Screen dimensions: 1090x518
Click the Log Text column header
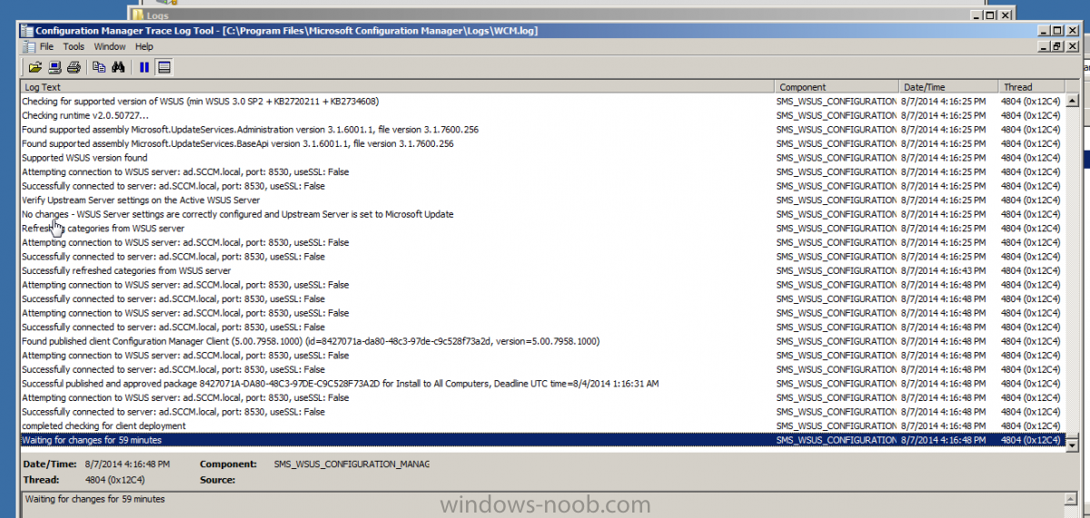click(x=398, y=87)
